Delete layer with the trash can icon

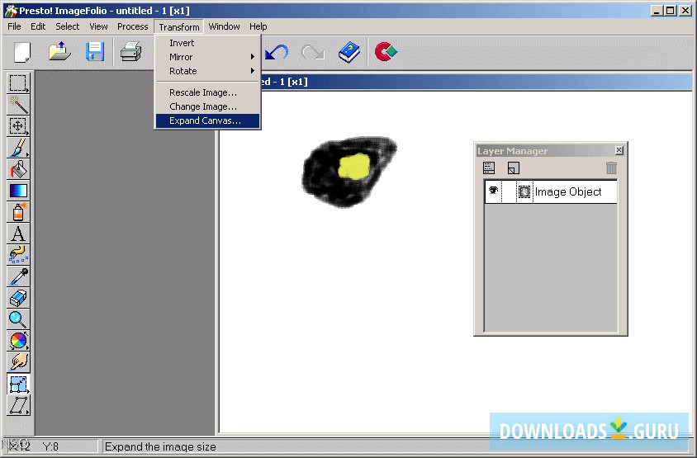pos(611,168)
